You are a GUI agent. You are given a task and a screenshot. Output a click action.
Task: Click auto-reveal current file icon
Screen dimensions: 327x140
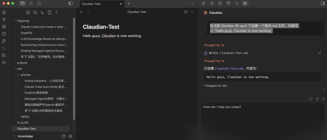coord(49,12)
